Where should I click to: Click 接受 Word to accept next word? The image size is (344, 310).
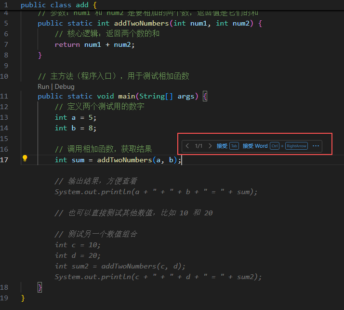(x=255, y=146)
